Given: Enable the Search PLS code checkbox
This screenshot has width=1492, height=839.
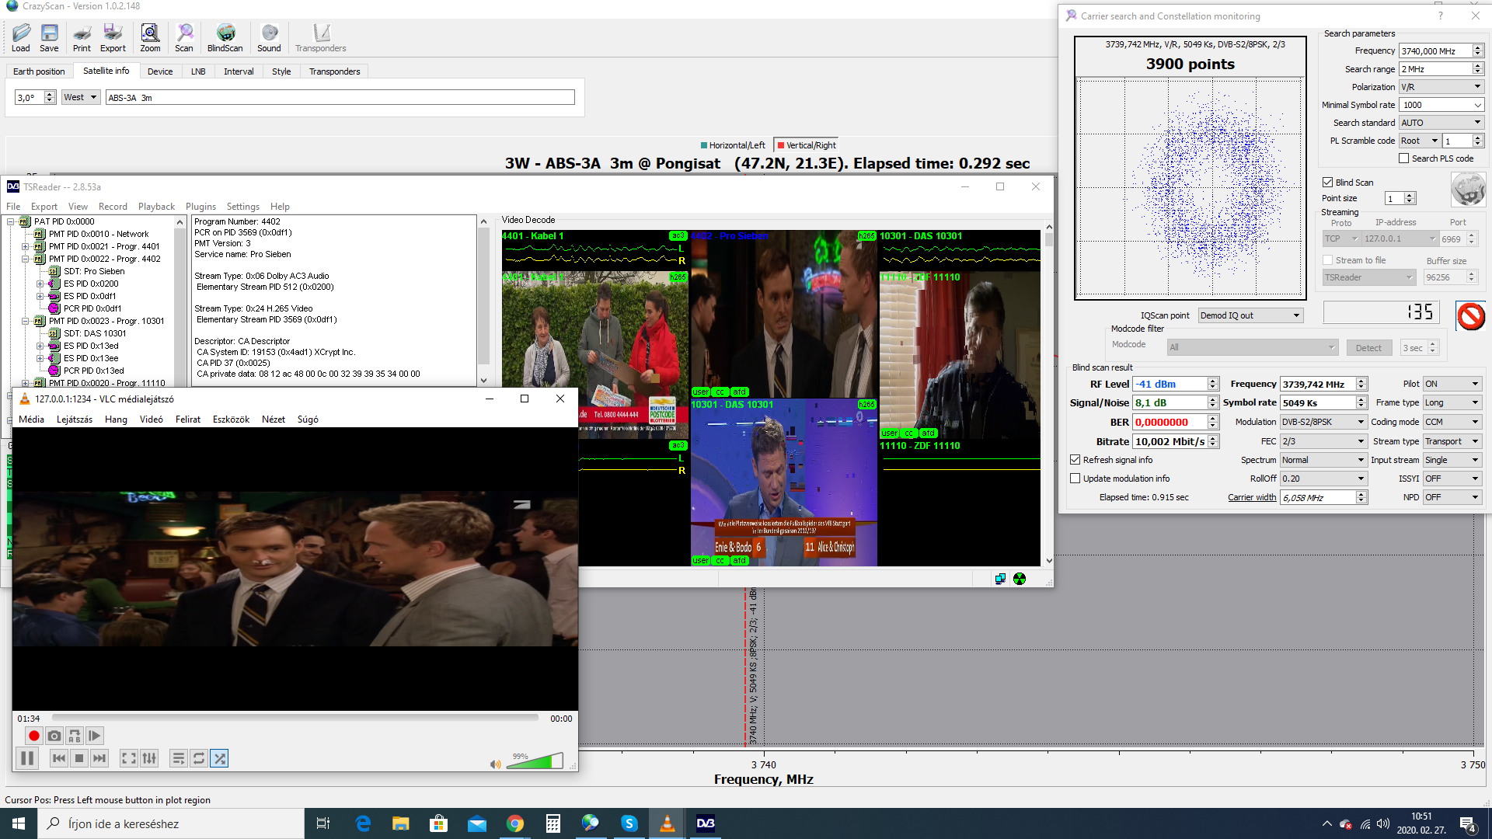Looking at the screenshot, I should click(x=1404, y=158).
